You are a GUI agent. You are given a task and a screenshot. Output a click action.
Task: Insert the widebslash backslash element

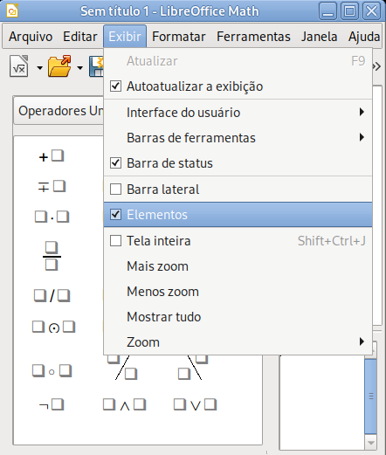(x=193, y=368)
